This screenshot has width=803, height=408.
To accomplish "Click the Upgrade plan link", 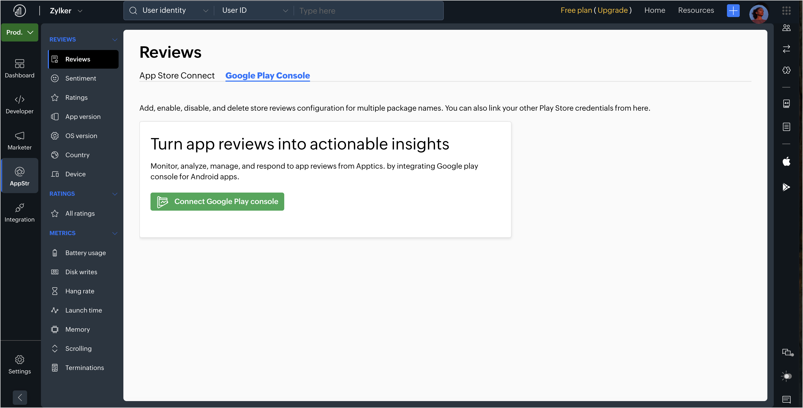I will [x=613, y=10].
